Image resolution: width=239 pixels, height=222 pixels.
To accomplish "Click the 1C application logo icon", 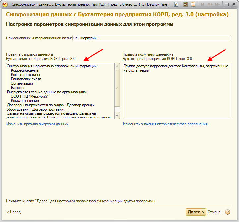I will coord(5,4).
